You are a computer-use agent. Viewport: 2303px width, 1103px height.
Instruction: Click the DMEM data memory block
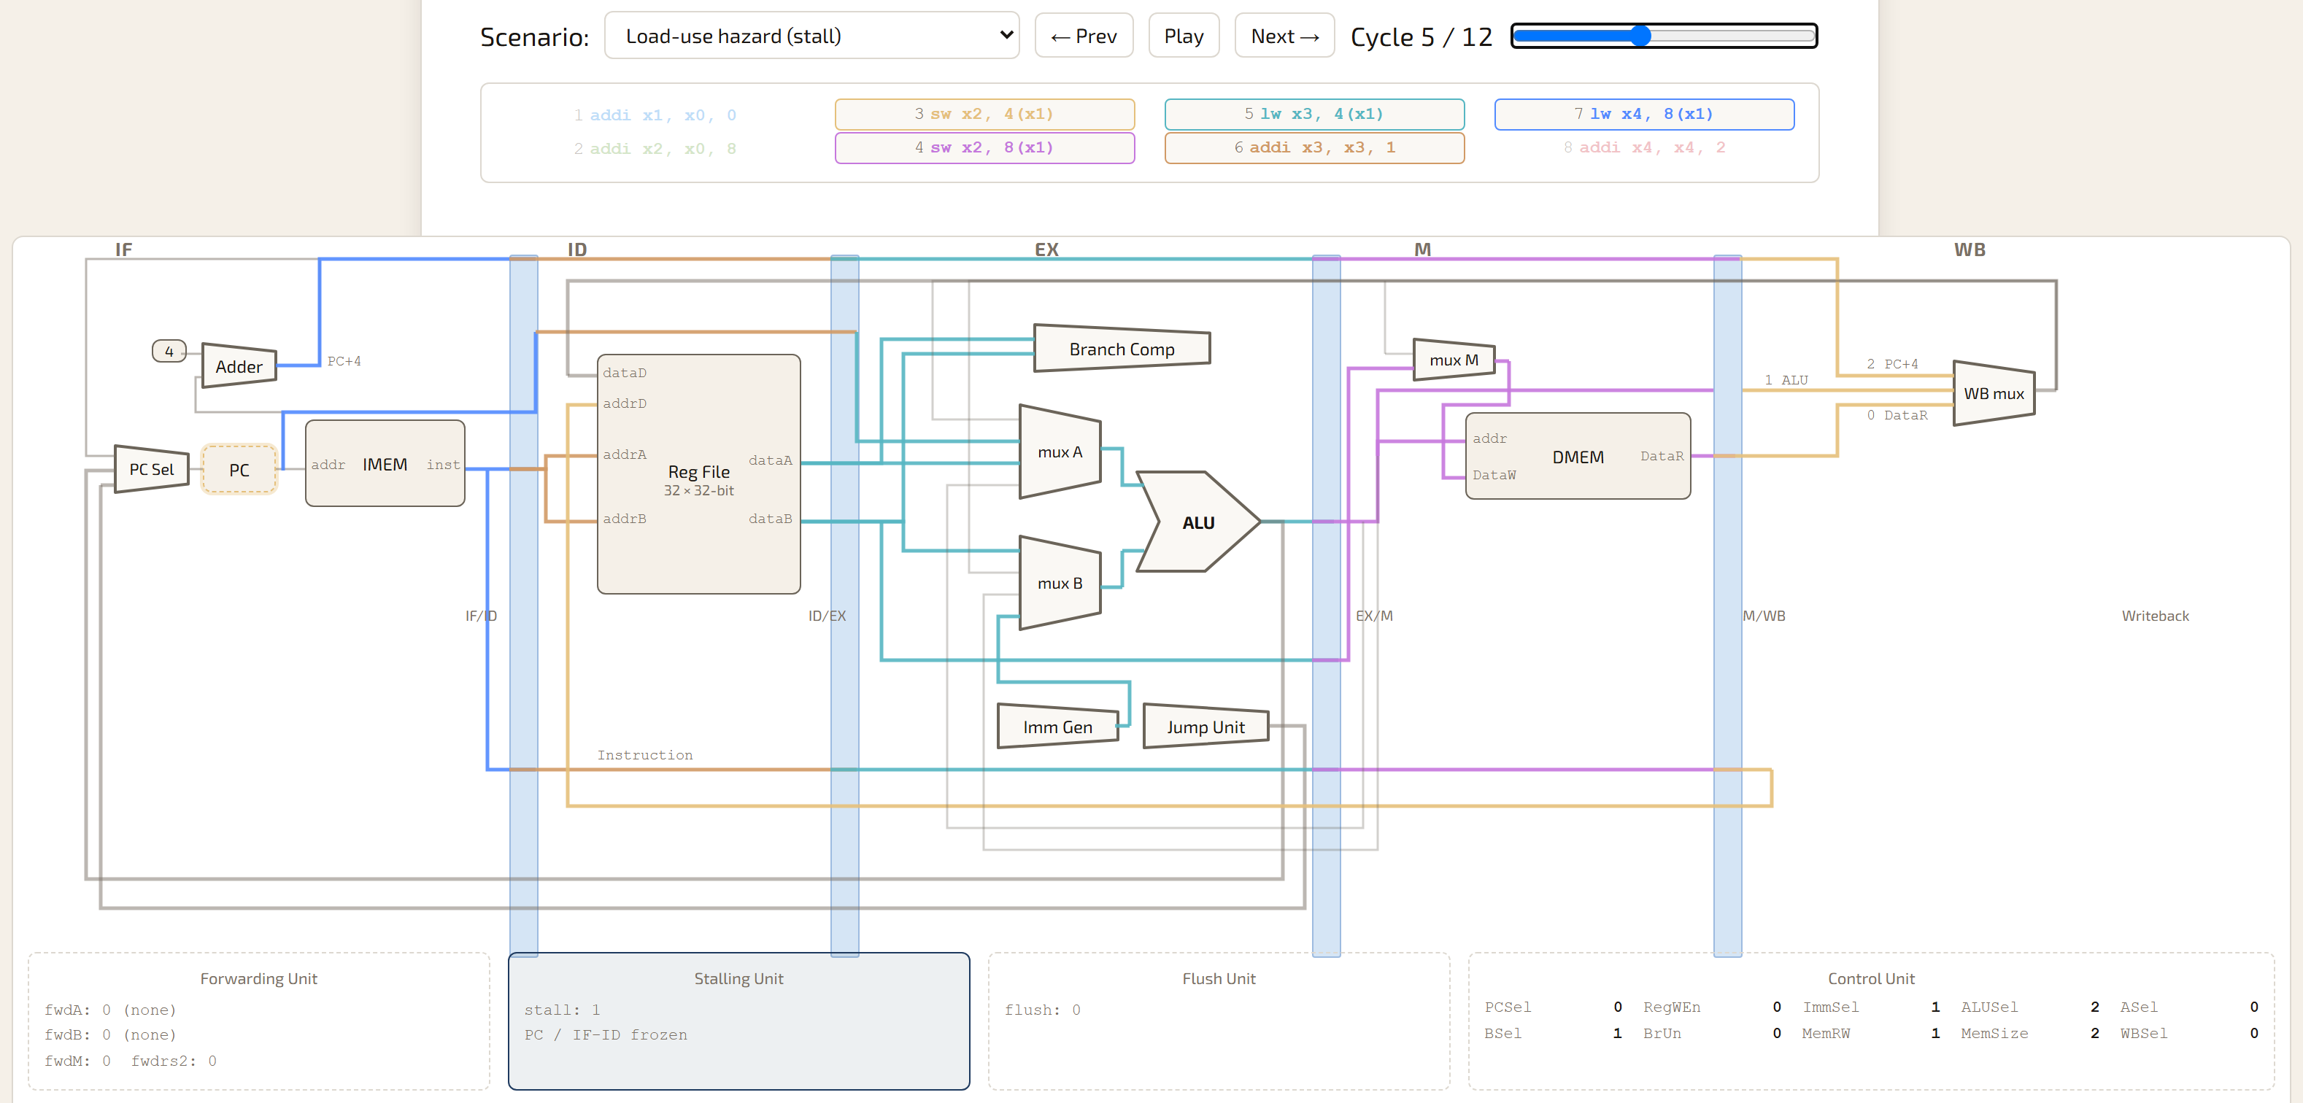(x=1578, y=456)
